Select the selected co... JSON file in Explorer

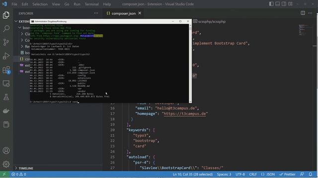22,59
